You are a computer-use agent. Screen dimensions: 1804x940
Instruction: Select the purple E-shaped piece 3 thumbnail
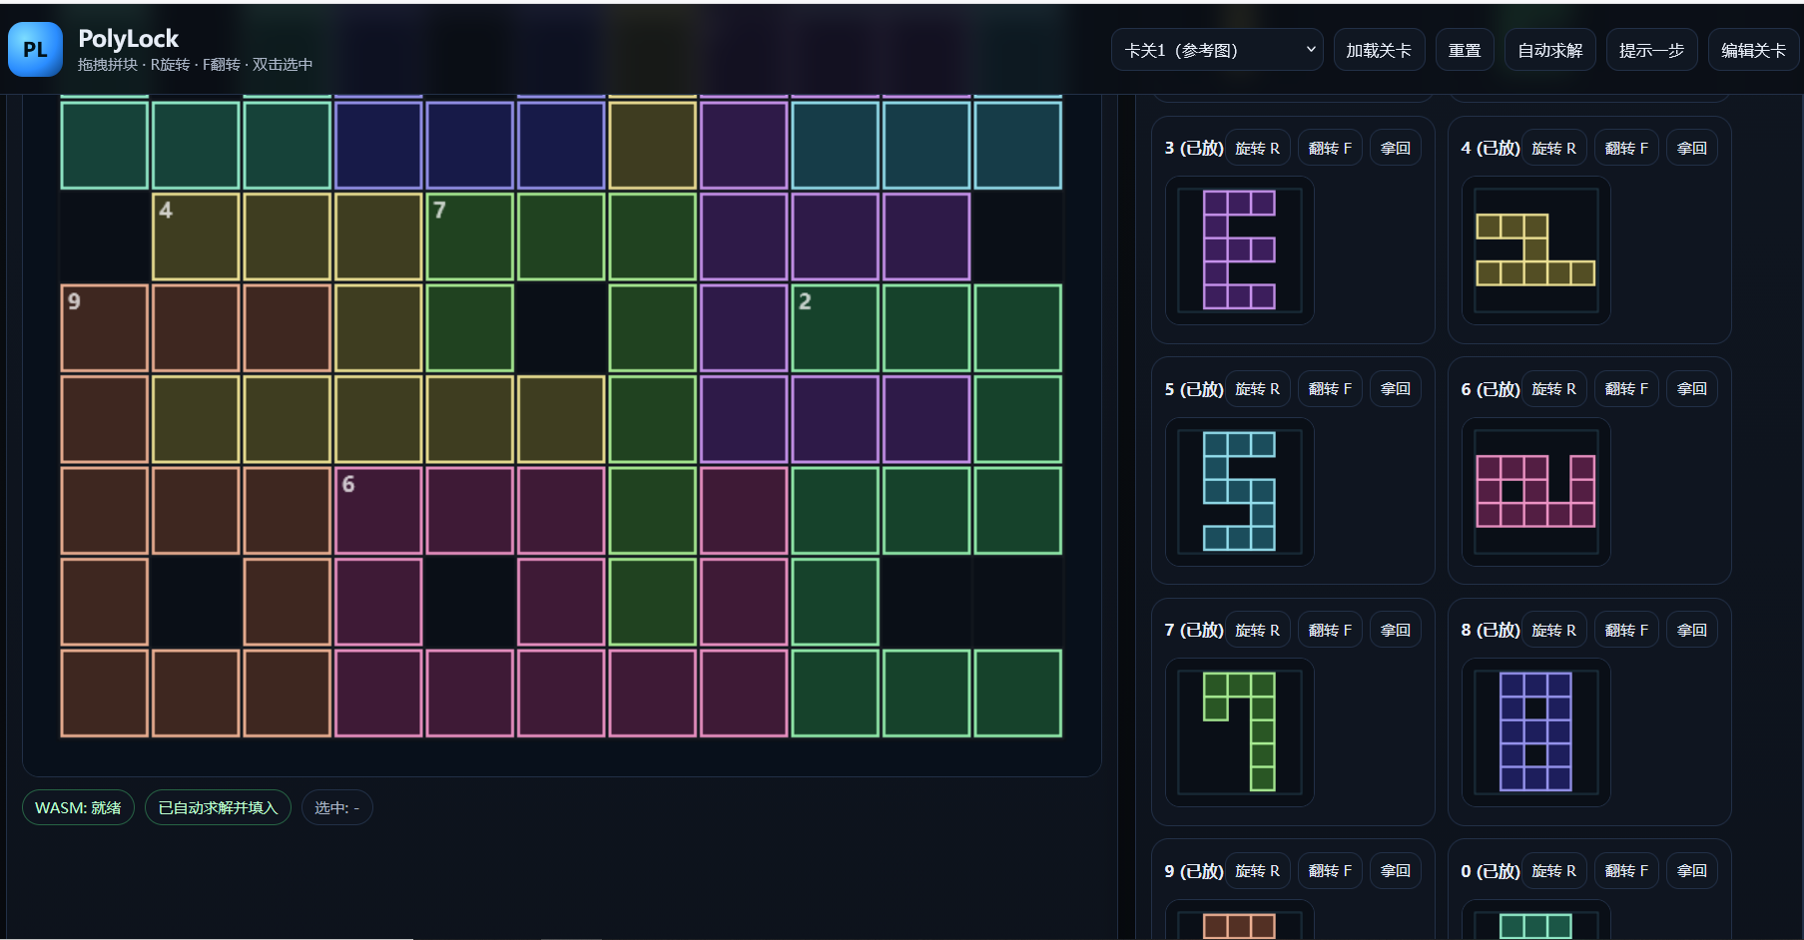pos(1239,249)
